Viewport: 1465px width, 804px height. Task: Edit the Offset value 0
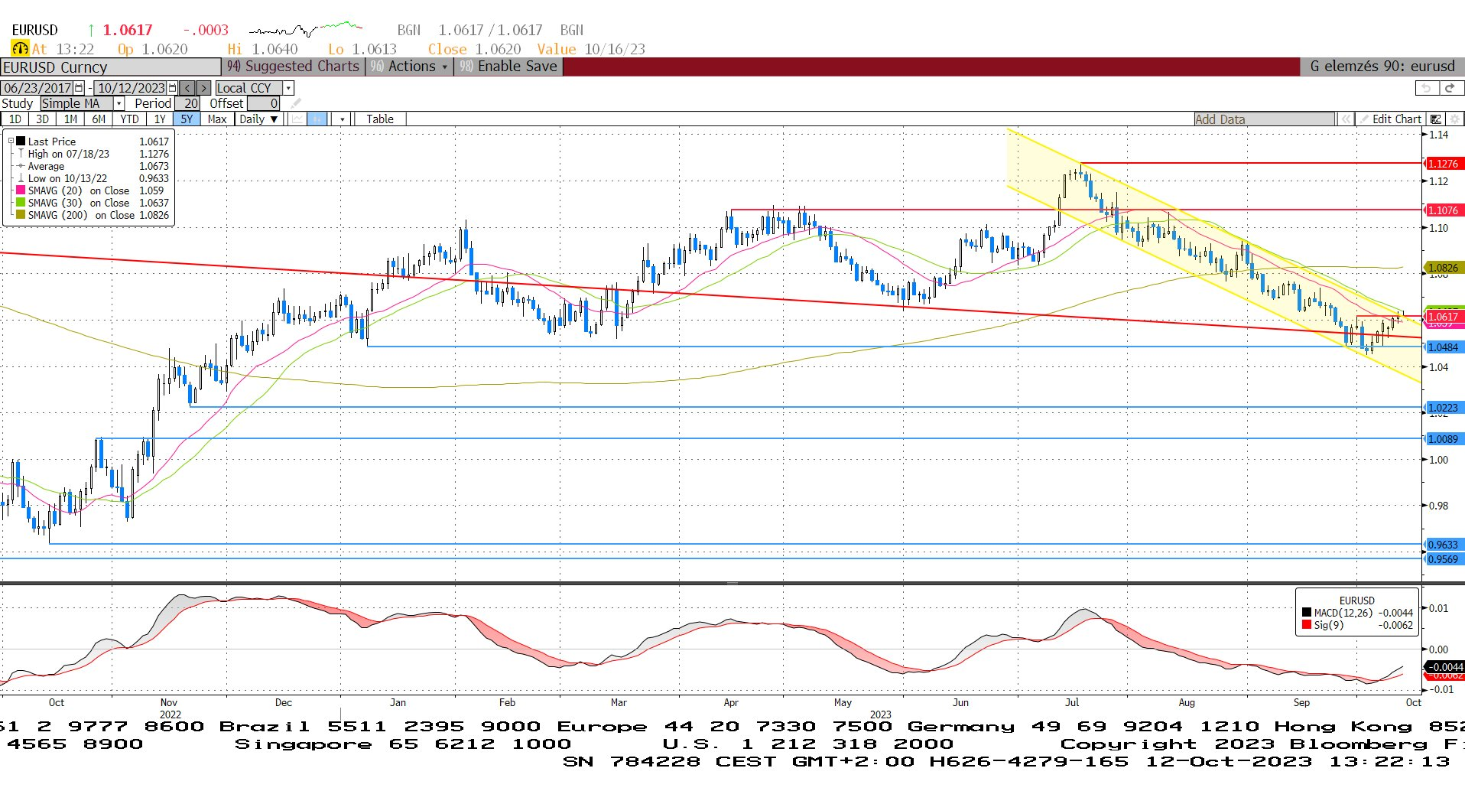pos(265,103)
